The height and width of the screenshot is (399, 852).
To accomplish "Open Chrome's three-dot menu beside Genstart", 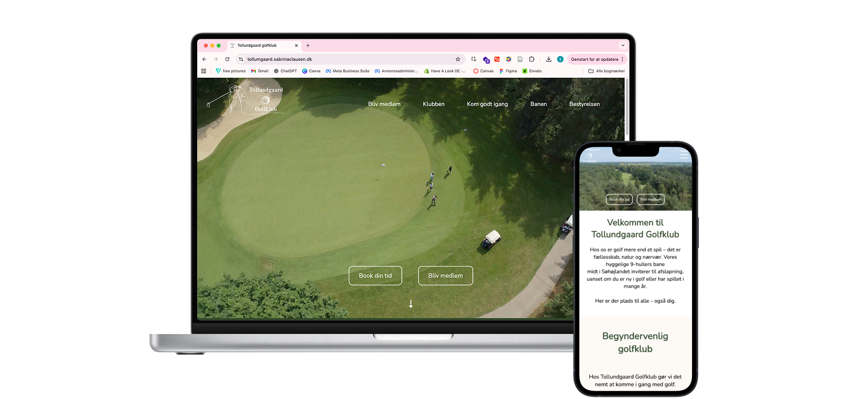I will coord(622,59).
